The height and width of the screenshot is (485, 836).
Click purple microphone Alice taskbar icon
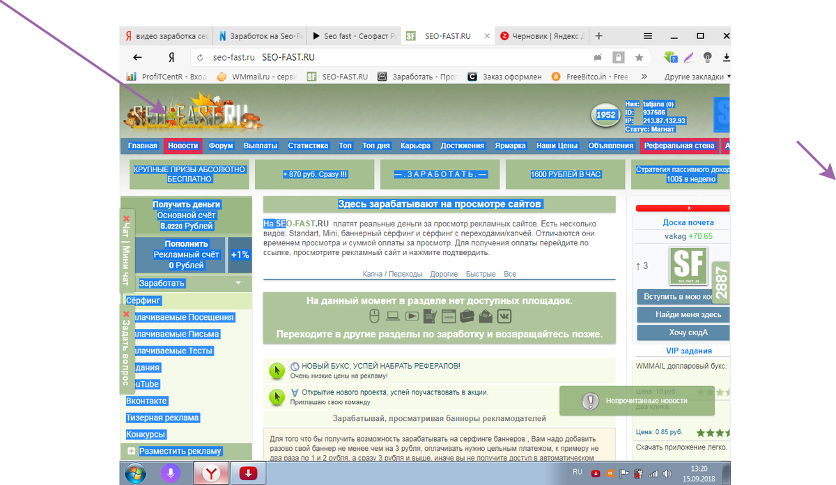click(170, 473)
